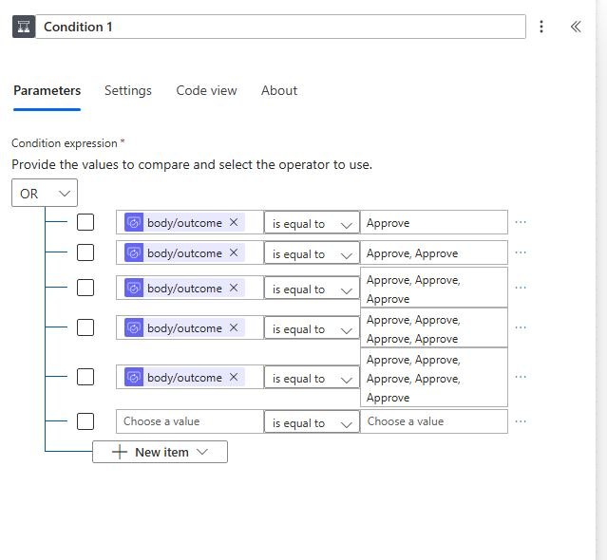
Task: Open 'is equal to' dropdown in the 'Approve' row
Action: (x=312, y=223)
